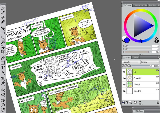
Task: Switch to the Canali tab
Action: (x=136, y=58)
